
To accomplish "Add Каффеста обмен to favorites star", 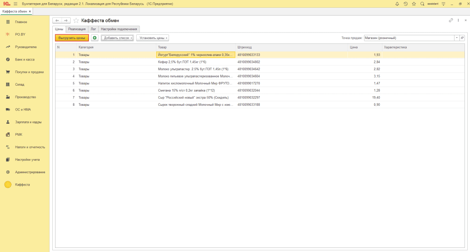I will [x=76, y=20].
